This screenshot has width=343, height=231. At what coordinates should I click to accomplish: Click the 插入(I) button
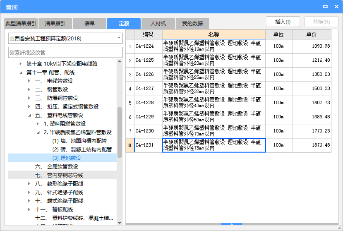(x=283, y=21)
